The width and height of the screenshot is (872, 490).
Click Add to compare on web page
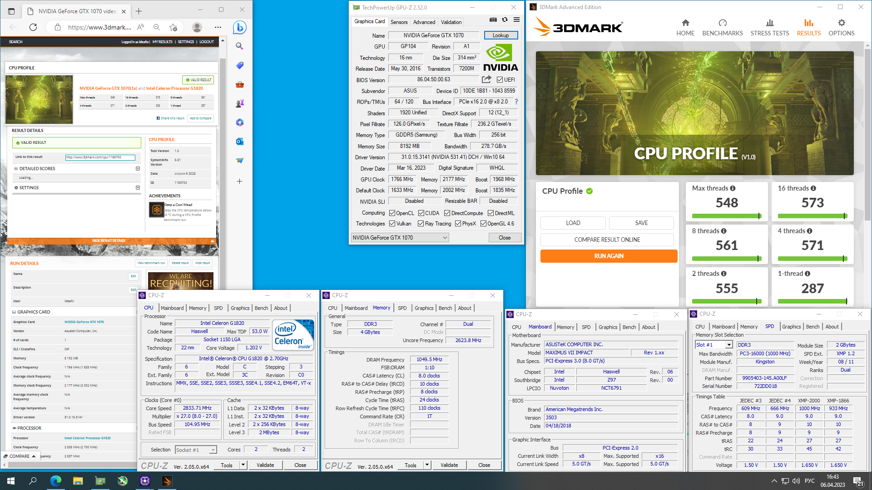click(x=200, y=118)
